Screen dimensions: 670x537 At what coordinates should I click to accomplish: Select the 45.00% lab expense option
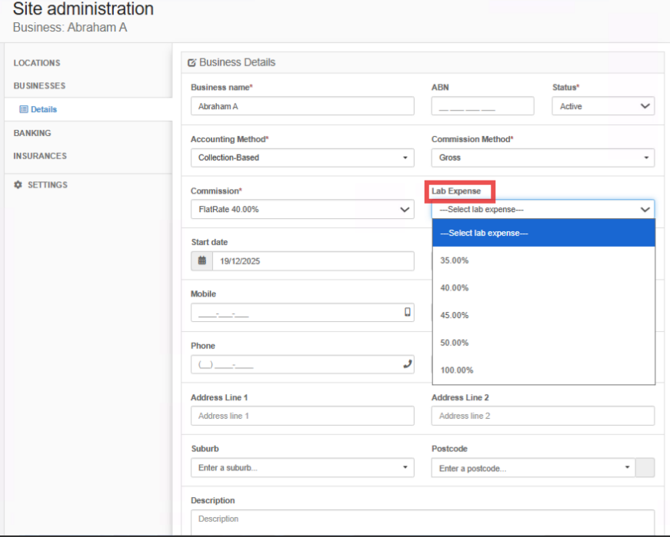coord(544,315)
